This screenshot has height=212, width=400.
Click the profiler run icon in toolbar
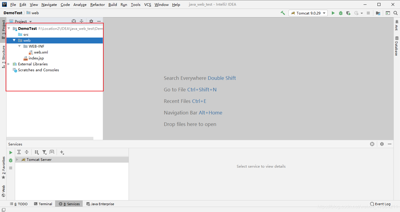(356, 13)
